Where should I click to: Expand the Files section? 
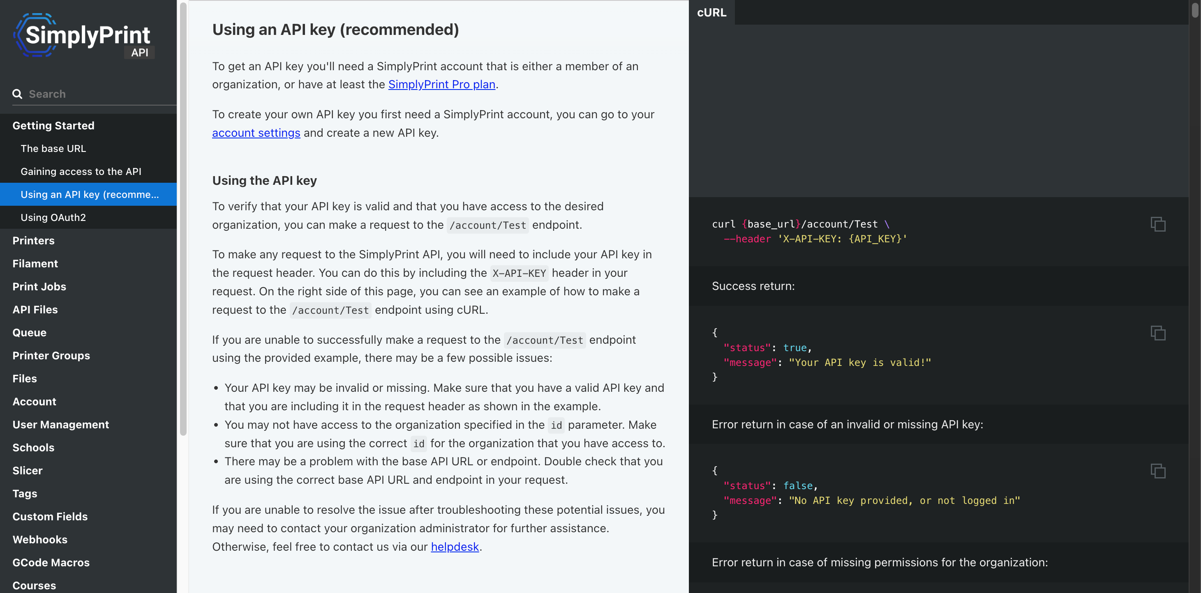[x=88, y=379]
